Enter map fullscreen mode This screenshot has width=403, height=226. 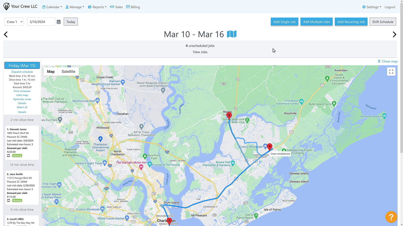[391, 71]
